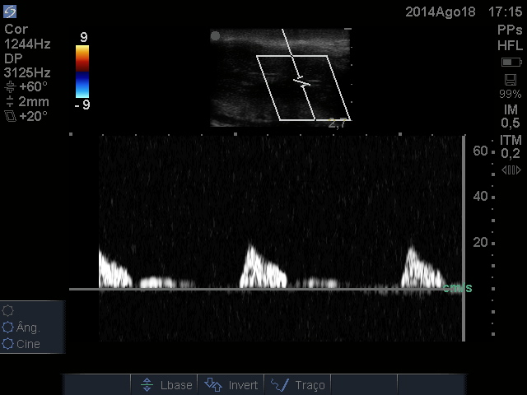Select the Cine knob option
The height and width of the screenshot is (395, 527).
coord(8,344)
